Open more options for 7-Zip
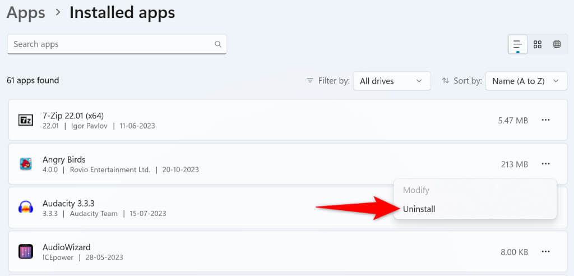Image resolution: width=574 pixels, height=276 pixels. pyautogui.click(x=545, y=120)
